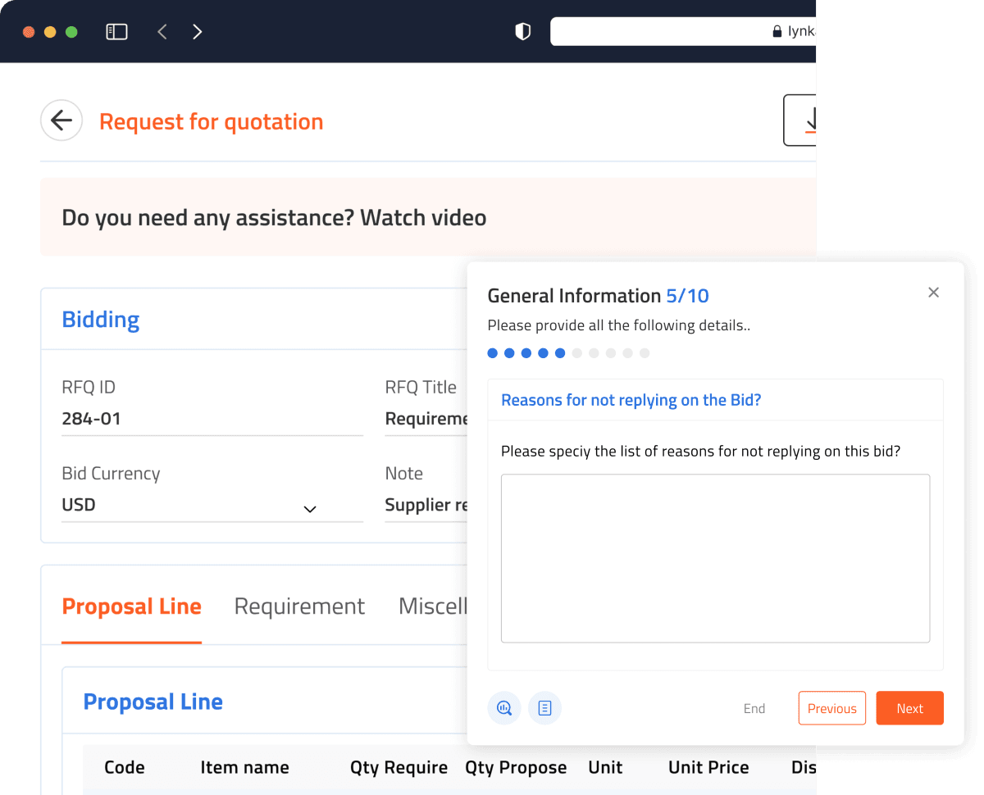The width and height of the screenshot is (984, 795).
Task: Click the magnifier chart icon in dialog footer
Action: tap(504, 708)
